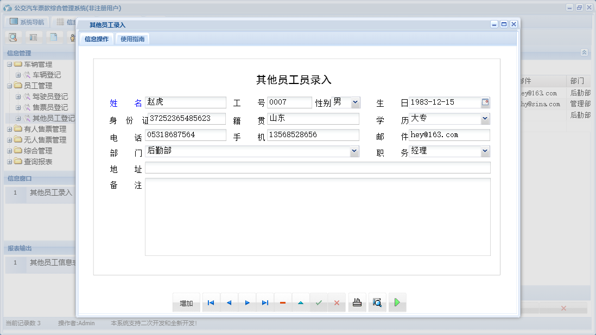The height and width of the screenshot is (335, 596).
Task: Run with the green play icon
Action: 397,302
